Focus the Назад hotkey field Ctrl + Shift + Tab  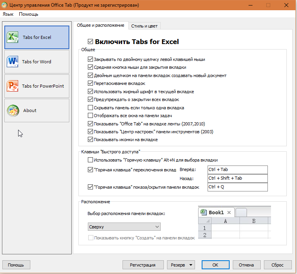[238, 178]
